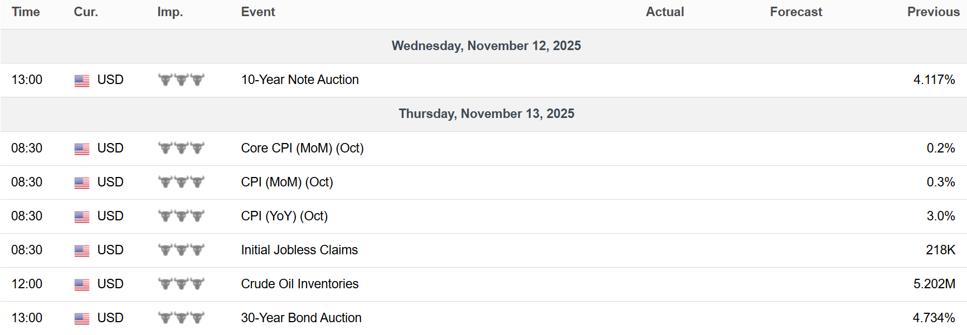Image resolution: width=967 pixels, height=335 pixels.
Task: Click the Forecast column header
Action: click(x=796, y=12)
